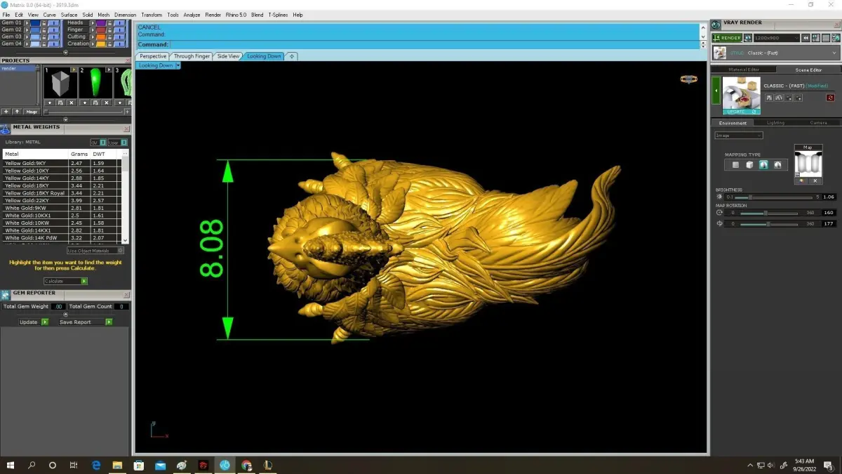The image size is (842, 474).
Task: Close the Projects panel
Action: tap(127, 60)
